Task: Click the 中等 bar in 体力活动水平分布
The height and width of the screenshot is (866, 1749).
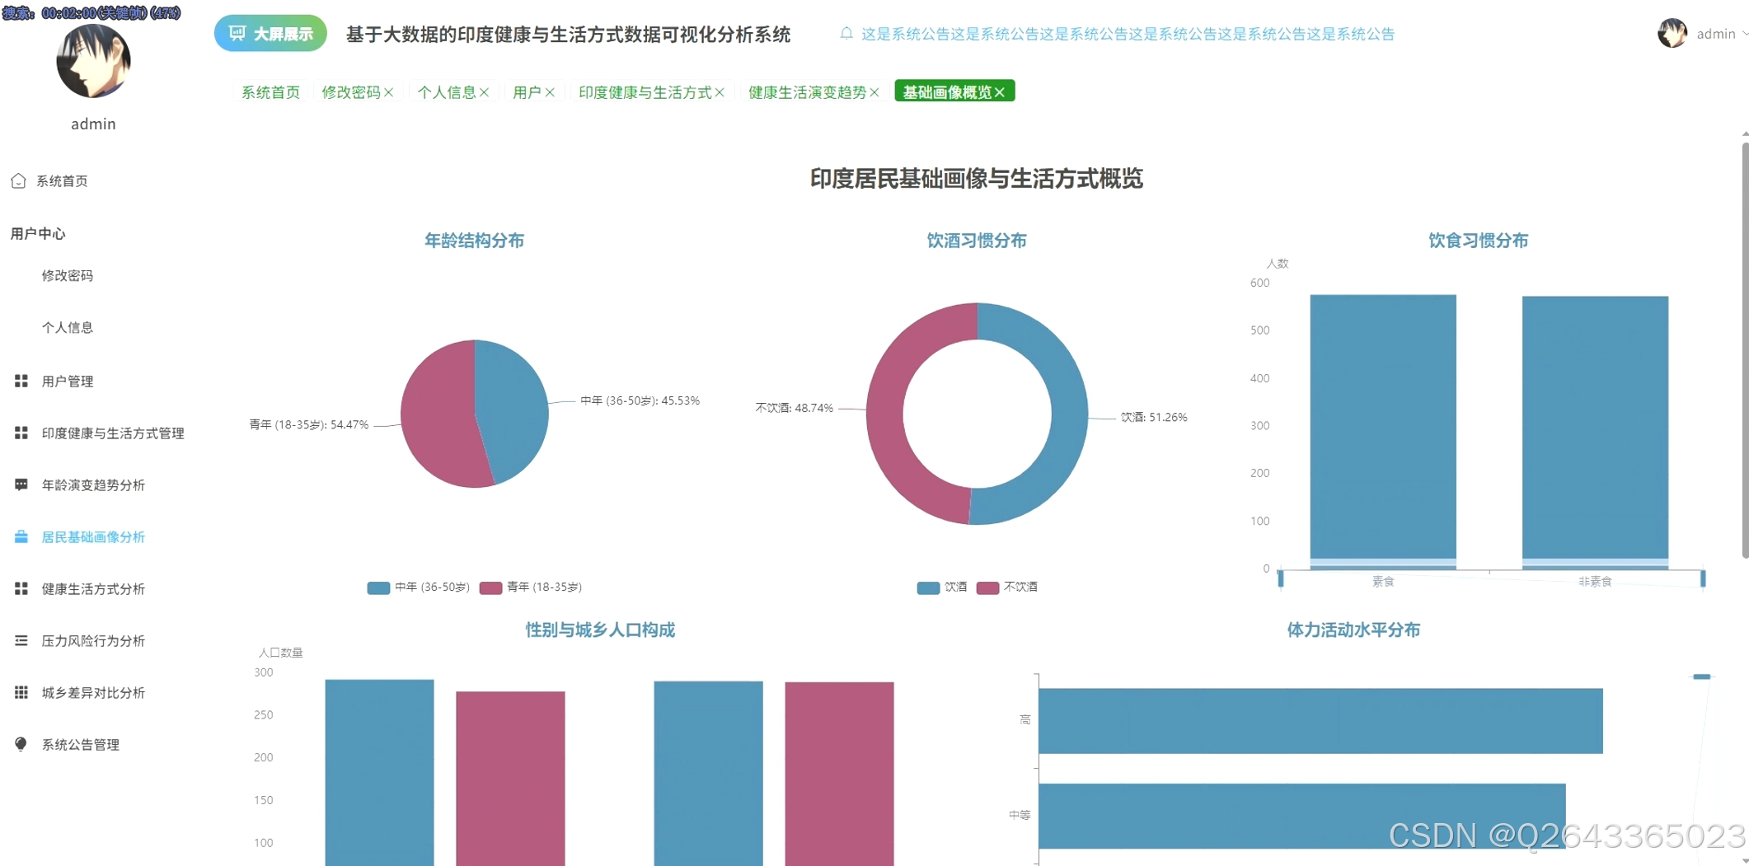Action: pos(1301,816)
